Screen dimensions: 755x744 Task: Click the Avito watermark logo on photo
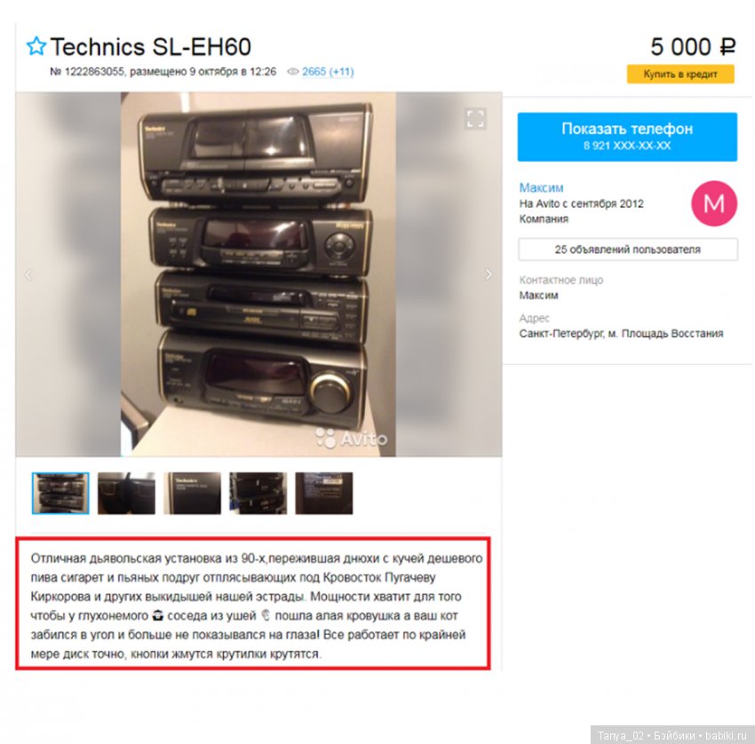coord(351,438)
